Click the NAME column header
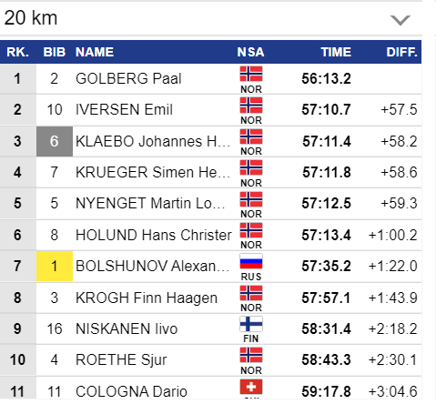Screen dimensions: 436x404 pos(95,52)
